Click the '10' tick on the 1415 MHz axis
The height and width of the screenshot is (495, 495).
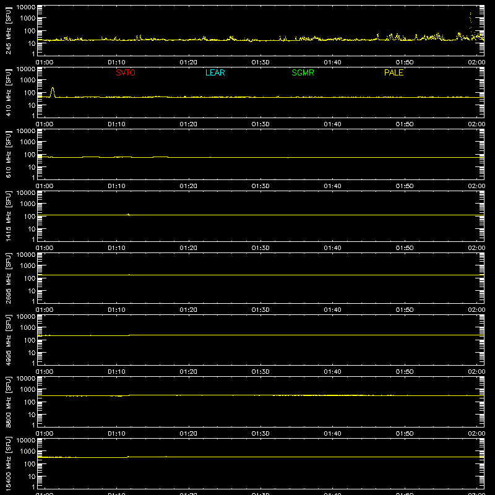(32, 229)
